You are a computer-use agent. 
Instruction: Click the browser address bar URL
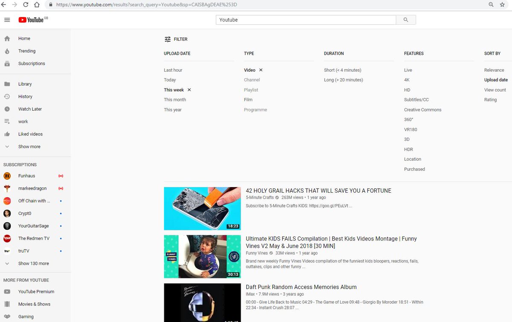pyautogui.click(x=146, y=4)
